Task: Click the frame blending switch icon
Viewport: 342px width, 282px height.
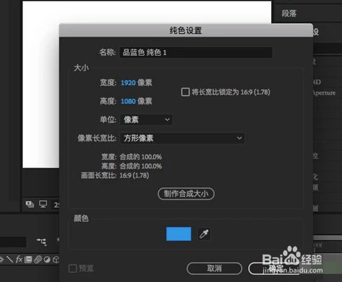Action: click(x=29, y=260)
